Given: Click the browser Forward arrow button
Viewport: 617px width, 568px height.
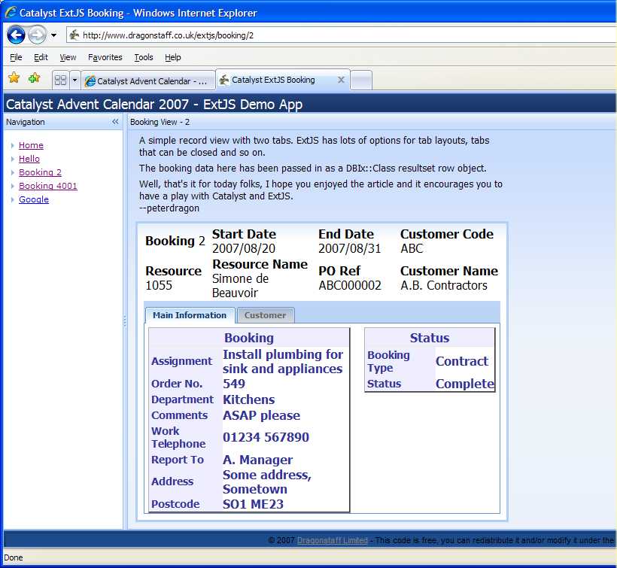Looking at the screenshot, I should (37, 35).
